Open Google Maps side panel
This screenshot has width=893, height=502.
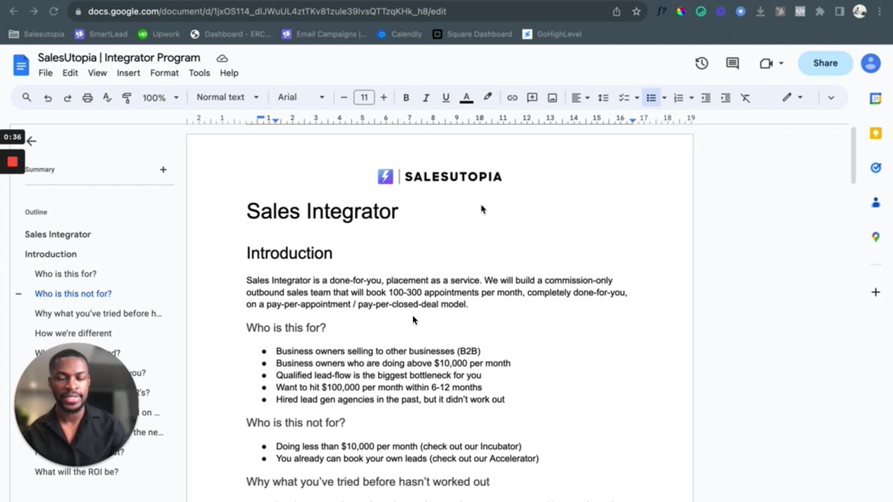pyautogui.click(x=876, y=237)
